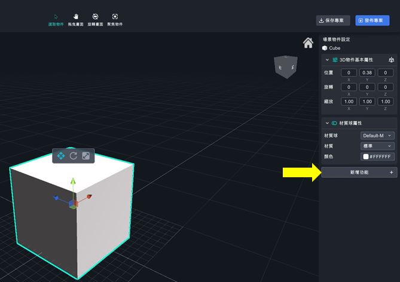
Task: Open the white 顏色 color swatch
Action: (x=365, y=157)
